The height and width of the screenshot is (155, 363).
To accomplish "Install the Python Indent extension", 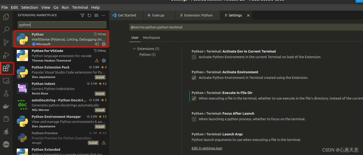I will pyautogui.click(x=100, y=94).
